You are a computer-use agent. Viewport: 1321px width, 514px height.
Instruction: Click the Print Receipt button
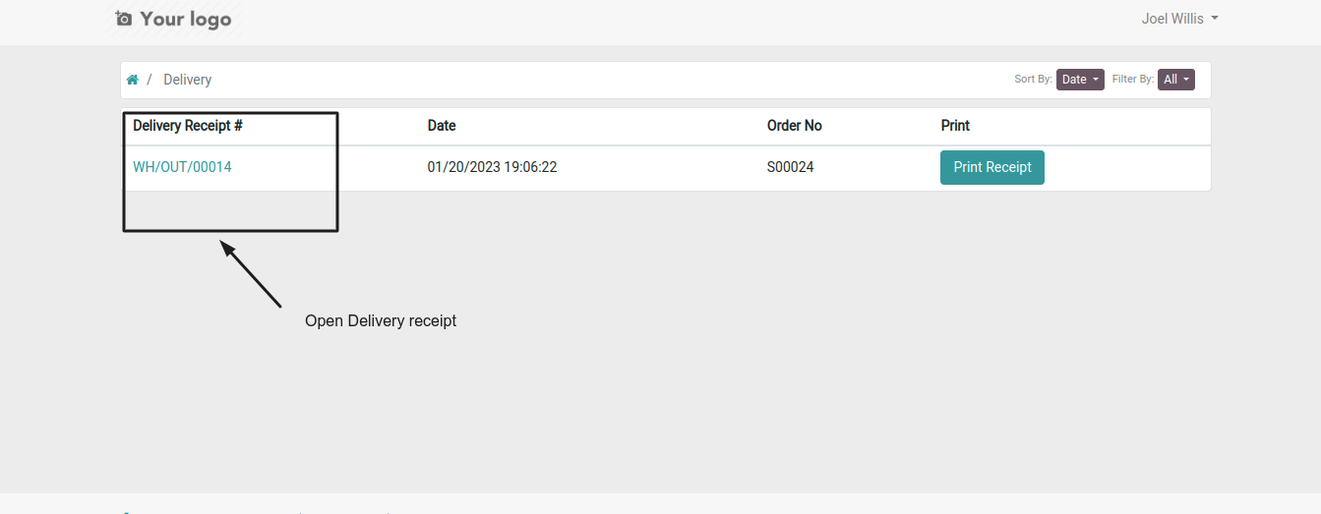[x=992, y=167]
